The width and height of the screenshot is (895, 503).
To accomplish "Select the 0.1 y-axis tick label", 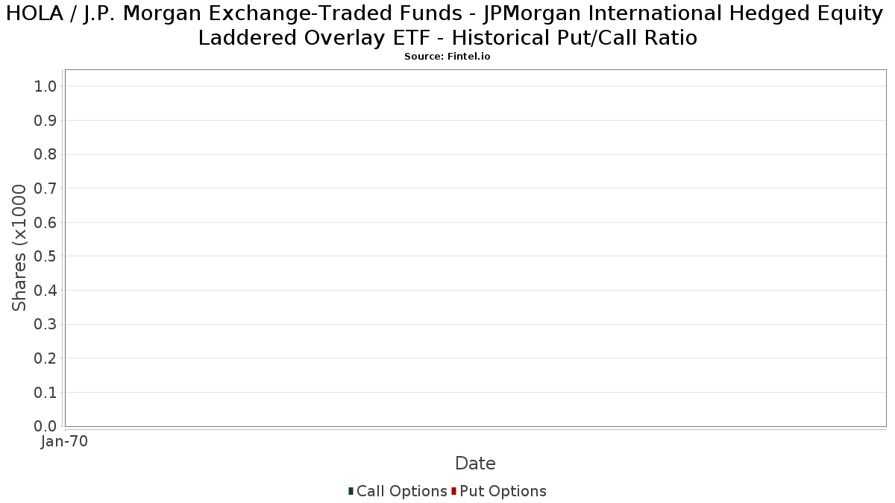I will (x=45, y=393).
